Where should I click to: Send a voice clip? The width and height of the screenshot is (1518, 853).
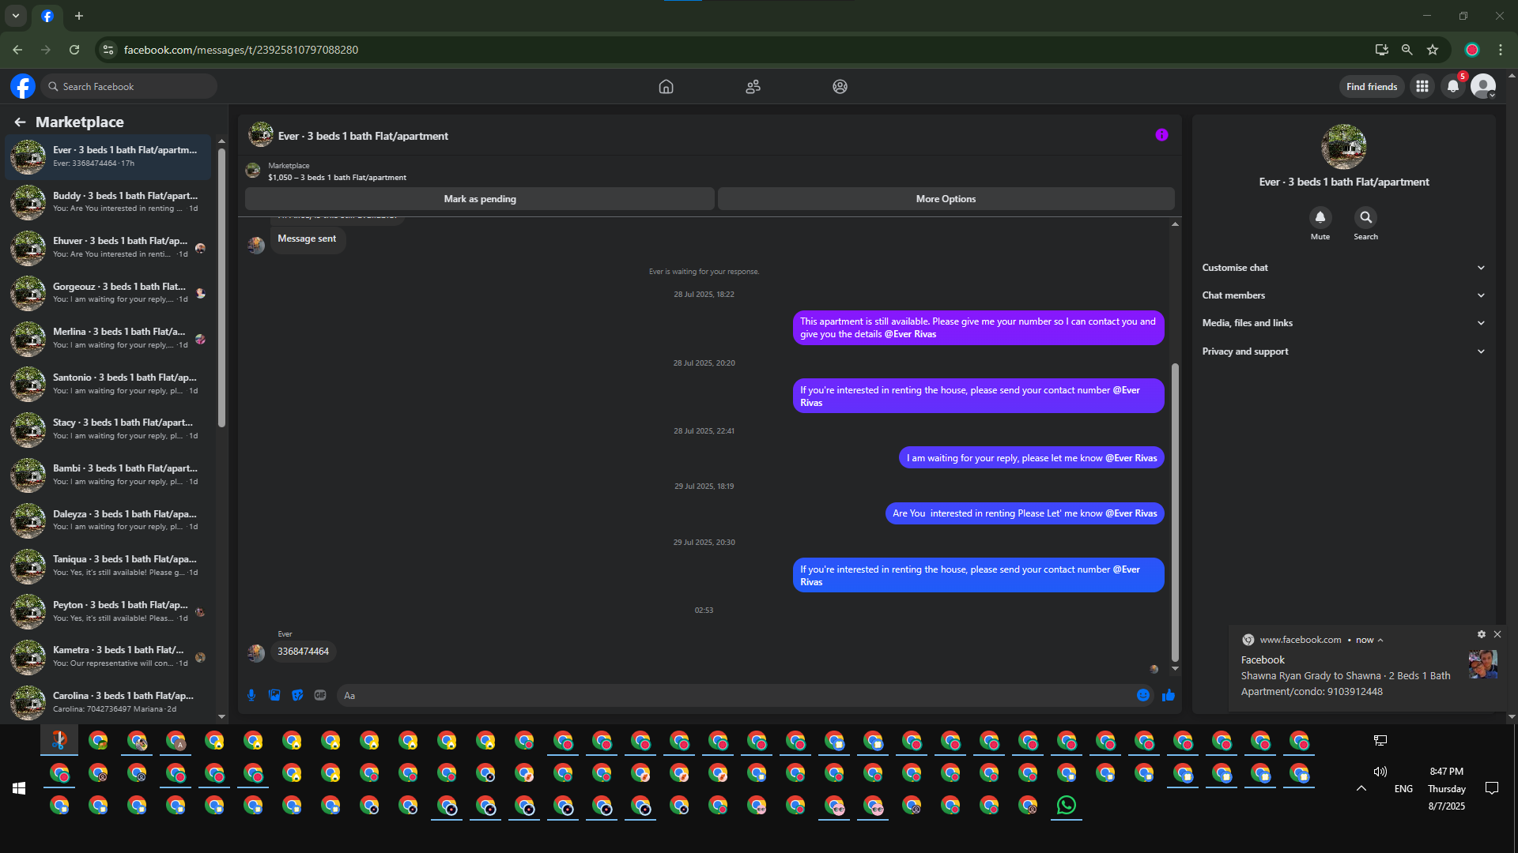251,695
